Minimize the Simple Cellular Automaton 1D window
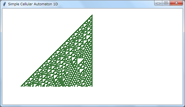The image size is (185, 107). pos(158,3)
